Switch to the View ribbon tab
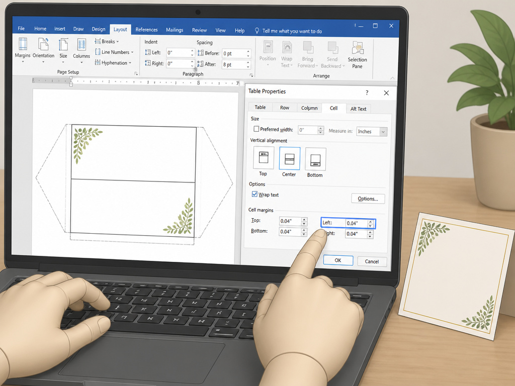This screenshot has height=386, width=515. tap(220, 31)
